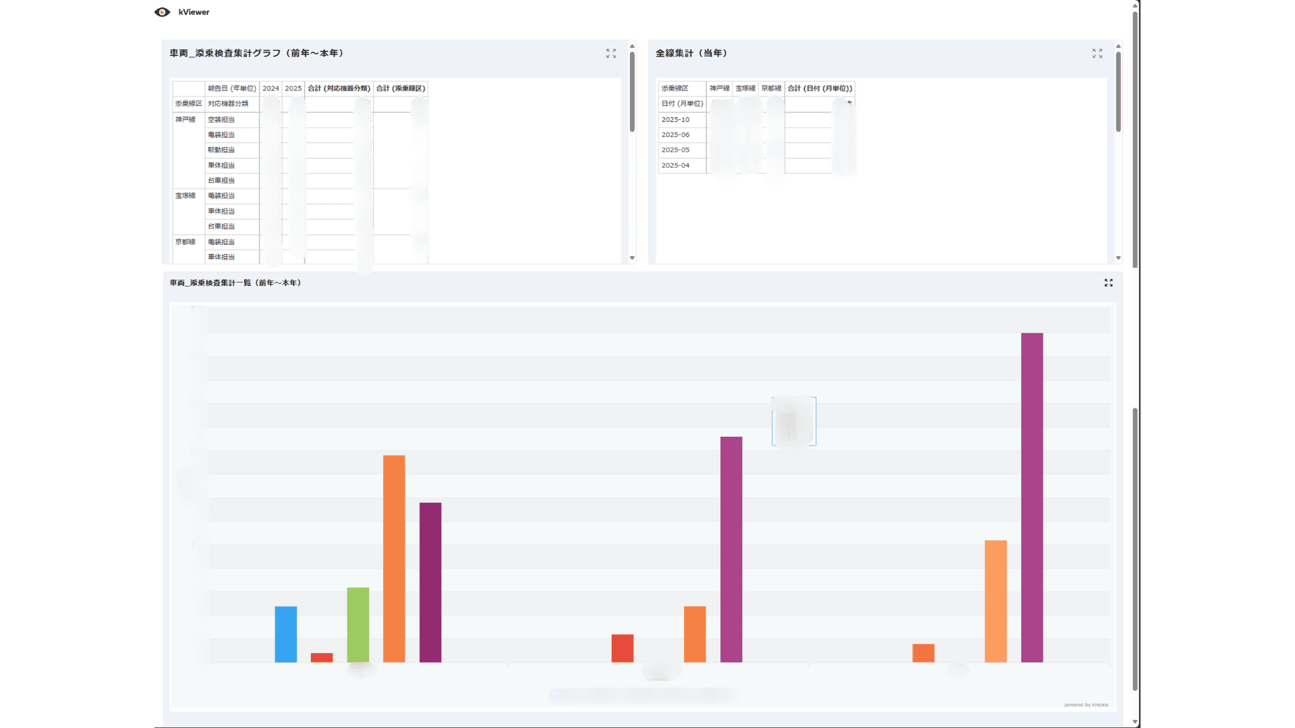
Task: Expand the 全線集計（当年） panel fullscreen
Action: (1097, 53)
